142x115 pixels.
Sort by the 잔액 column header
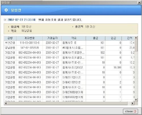[x=128, y=38]
